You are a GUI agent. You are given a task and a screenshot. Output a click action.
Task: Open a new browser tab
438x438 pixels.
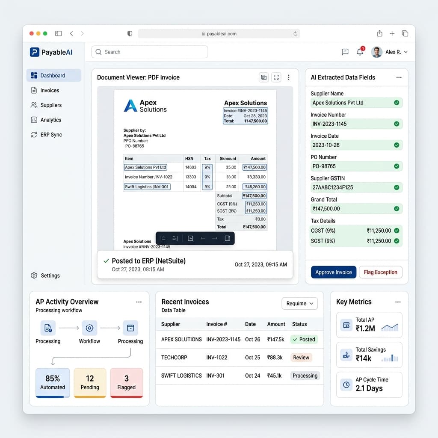coord(392,33)
